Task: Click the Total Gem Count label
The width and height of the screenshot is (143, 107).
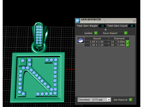Action: point(117,26)
